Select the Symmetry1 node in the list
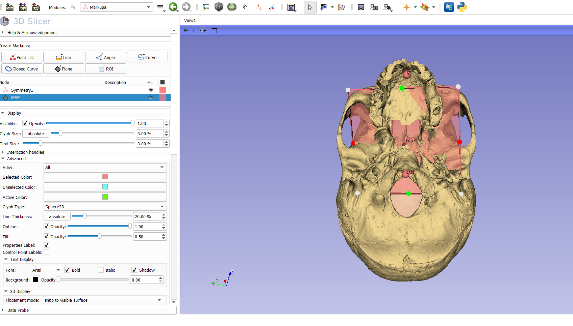This screenshot has width=573, height=326. [22, 90]
